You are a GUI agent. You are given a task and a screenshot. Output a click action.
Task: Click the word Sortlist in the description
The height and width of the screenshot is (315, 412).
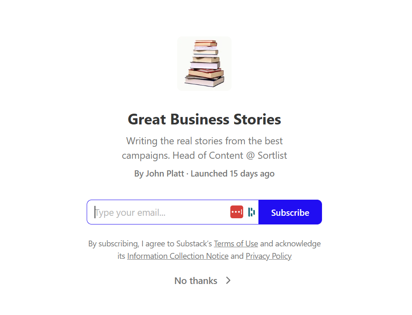(272, 155)
